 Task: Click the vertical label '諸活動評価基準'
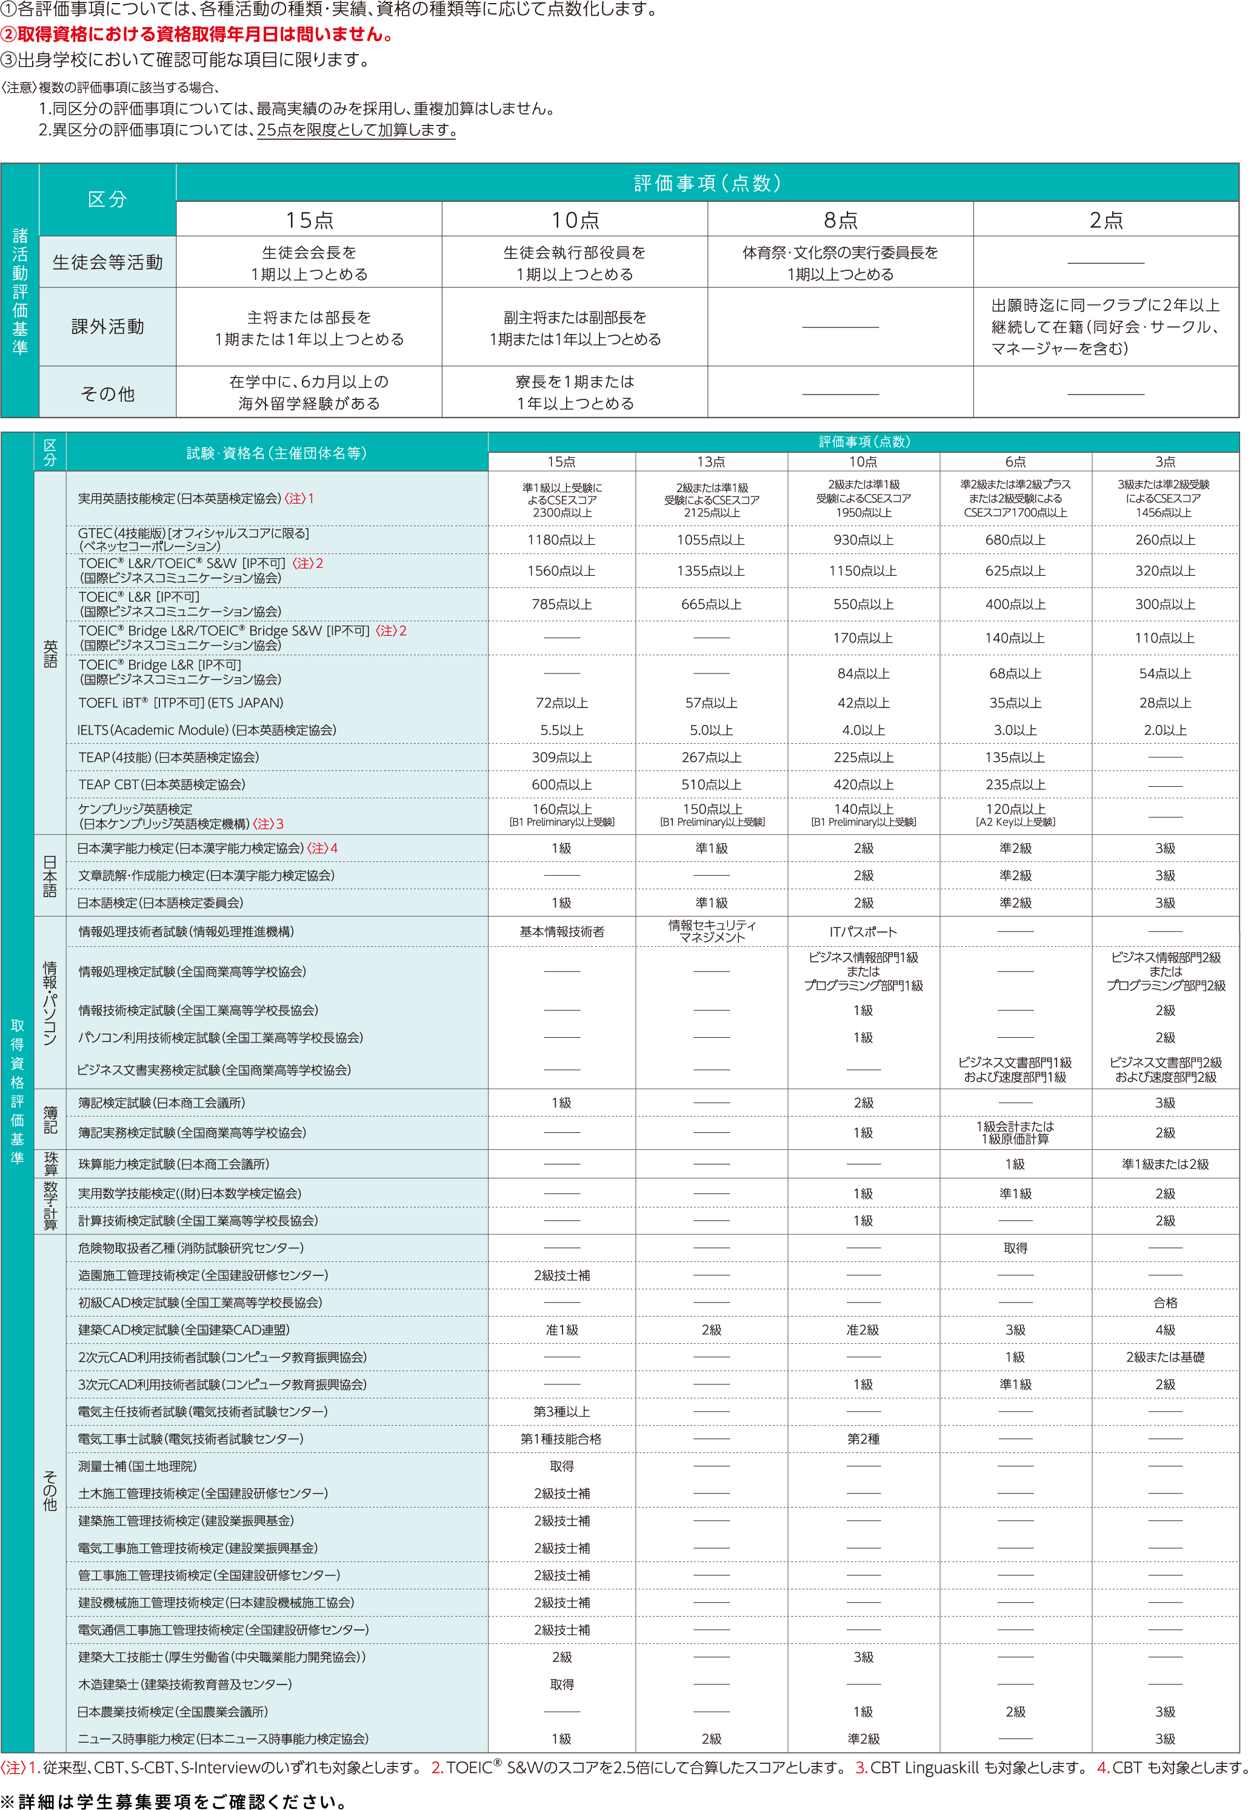point(19,291)
